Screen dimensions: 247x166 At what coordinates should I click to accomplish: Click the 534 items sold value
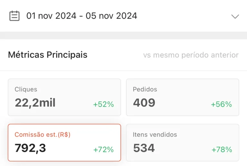tap(144, 148)
